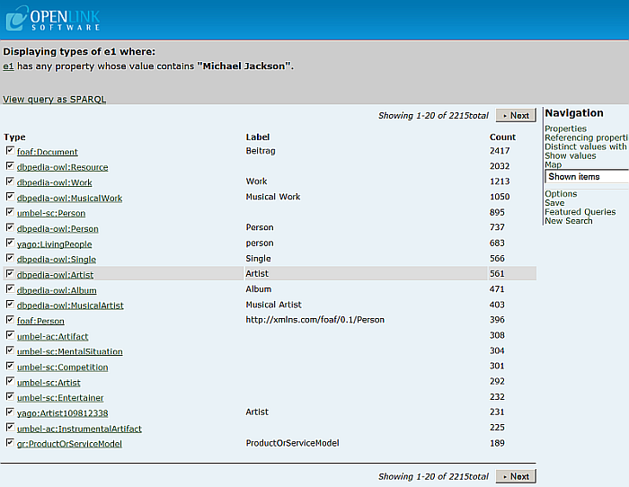Open the dbpedia-owl:Album link
This screenshot has width=629, height=487.
57,290
